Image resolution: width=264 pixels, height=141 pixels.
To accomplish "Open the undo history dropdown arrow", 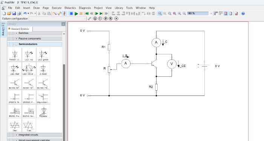I will 28,14.
